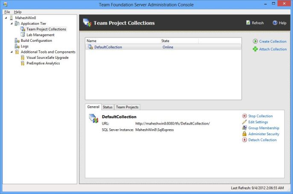This screenshot has height=194, width=293.
Task: Click the Help question mark icon
Action: point(275,23)
